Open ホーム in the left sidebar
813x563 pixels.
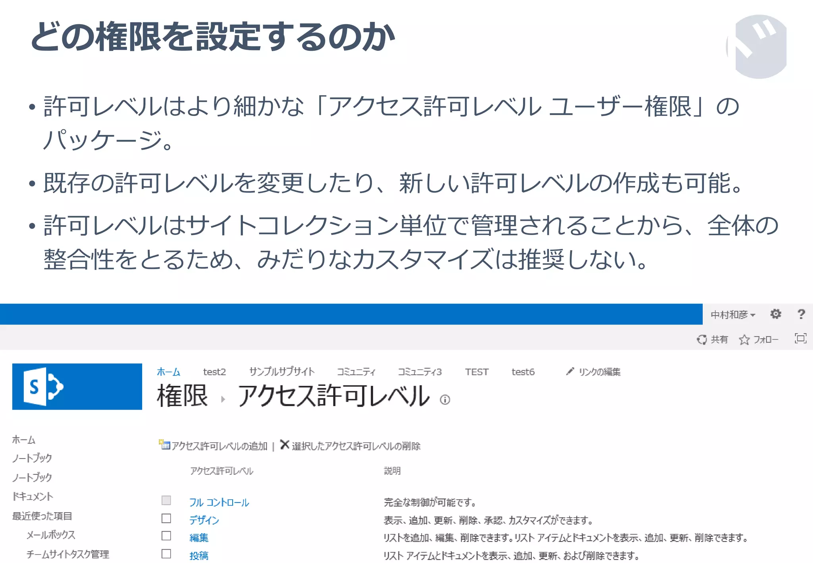tap(24, 440)
